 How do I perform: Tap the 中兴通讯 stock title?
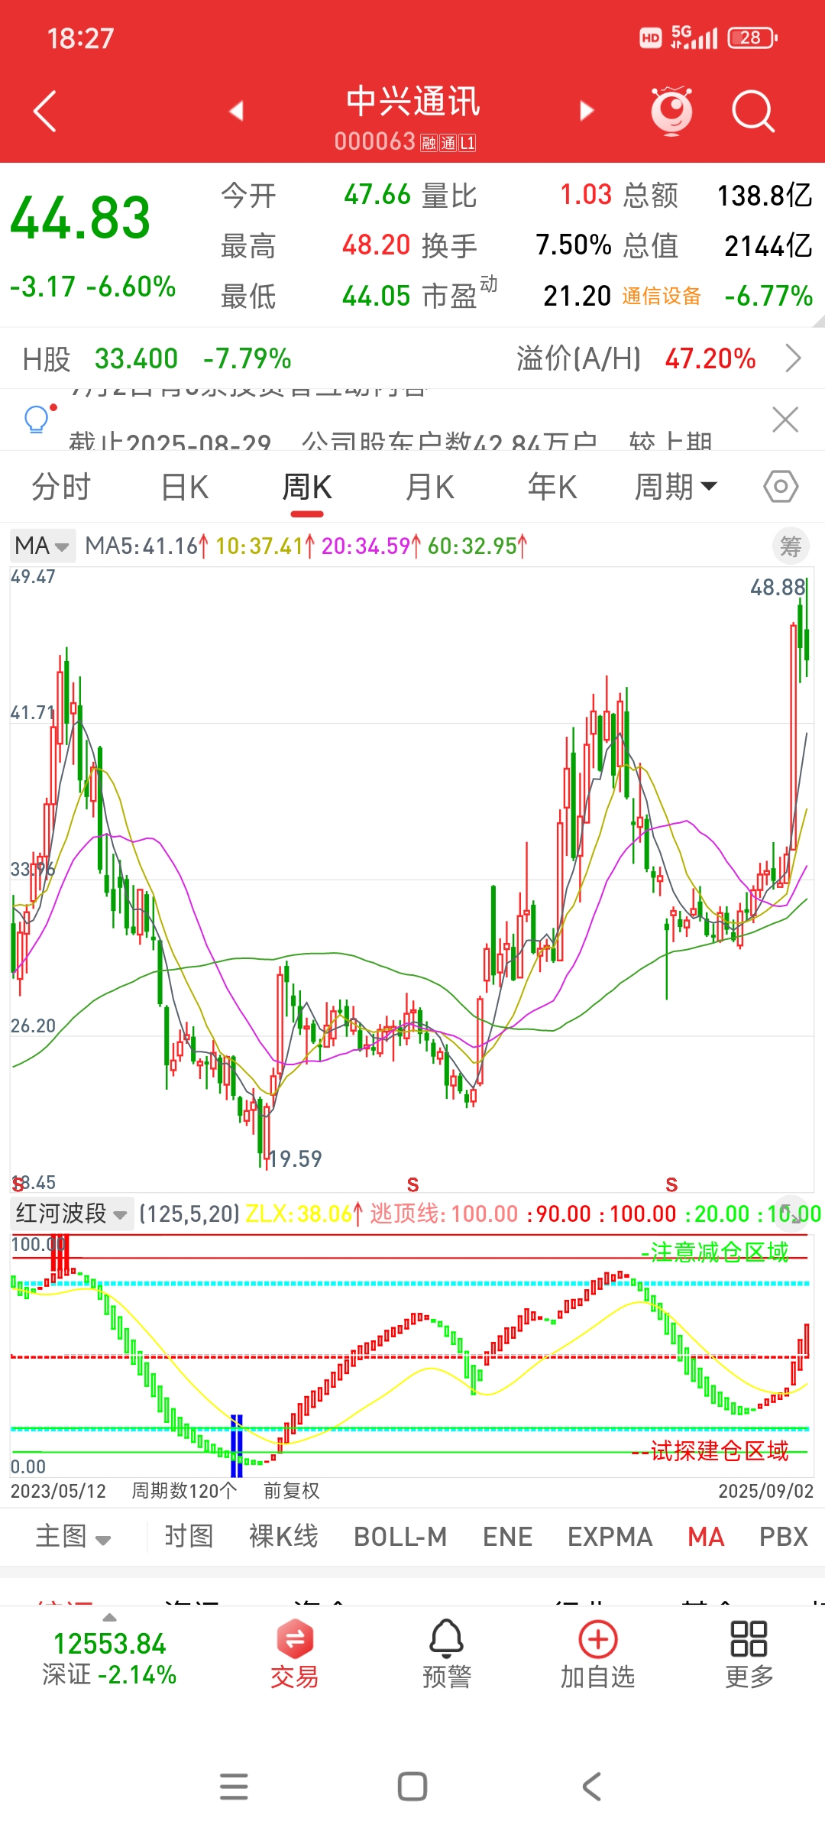[x=412, y=102]
